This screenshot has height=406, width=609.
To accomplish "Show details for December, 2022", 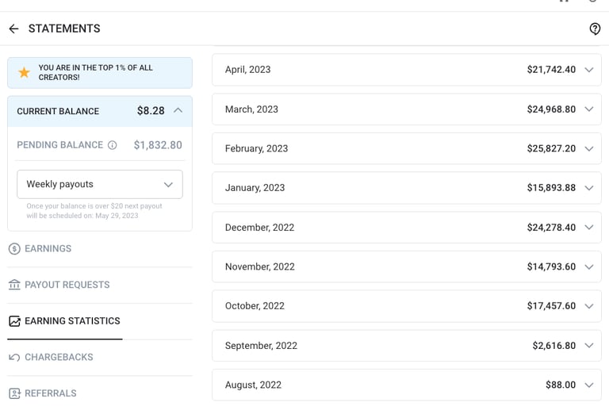I will click(588, 228).
